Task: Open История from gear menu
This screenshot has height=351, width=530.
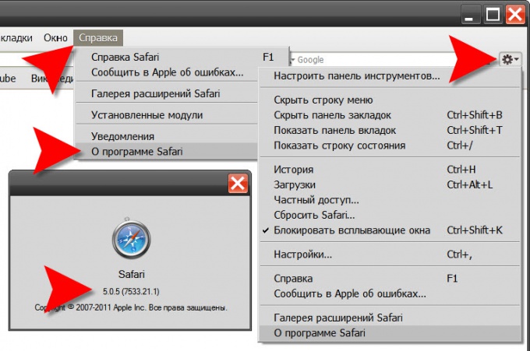Action: click(x=390, y=170)
